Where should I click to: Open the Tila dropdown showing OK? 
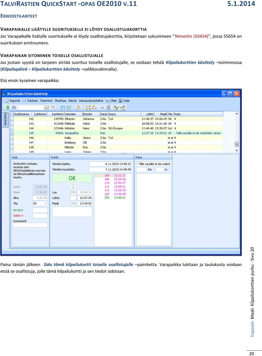click(40, 203)
